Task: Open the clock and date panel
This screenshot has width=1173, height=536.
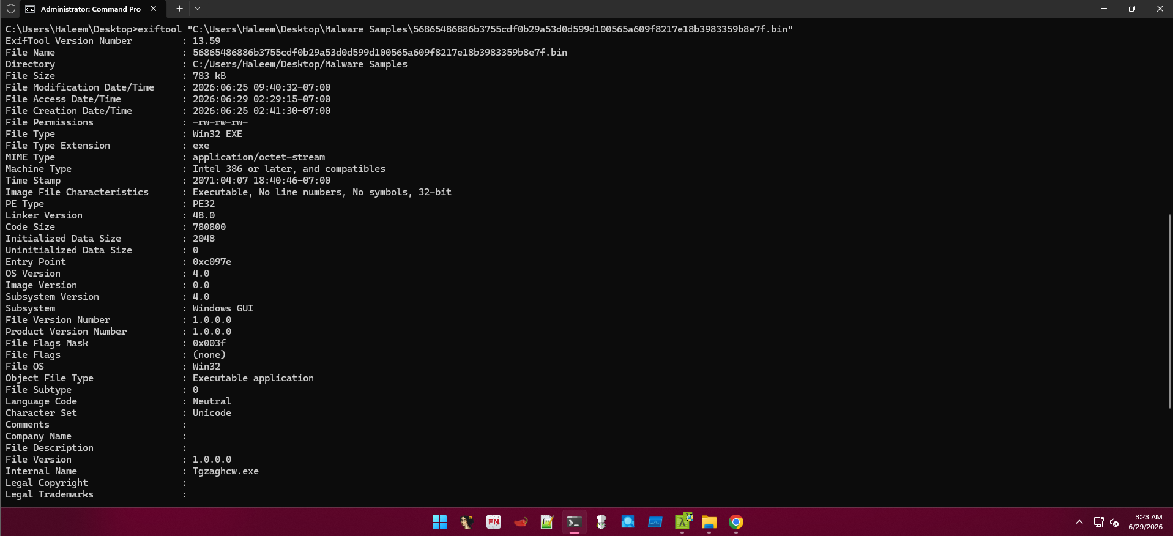Action: [1145, 522]
